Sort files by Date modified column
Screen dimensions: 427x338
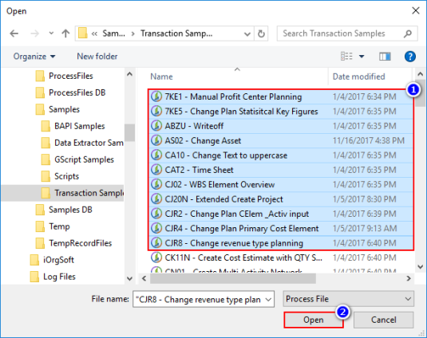[358, 77]
